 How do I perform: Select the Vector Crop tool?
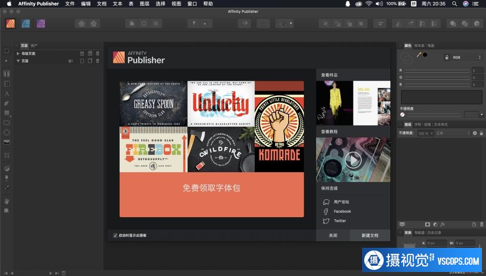[x=7, y=155]
